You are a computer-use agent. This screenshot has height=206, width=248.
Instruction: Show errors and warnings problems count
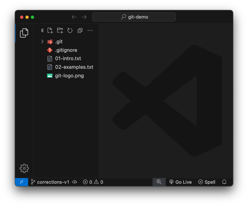[93, 182]
